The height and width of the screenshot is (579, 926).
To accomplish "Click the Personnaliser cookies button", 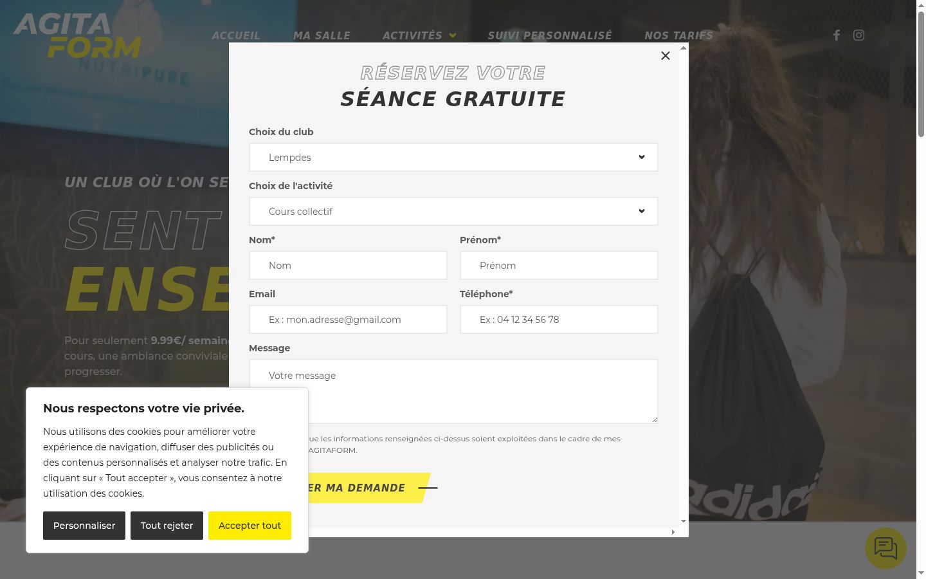I will [x=84, y=526].
